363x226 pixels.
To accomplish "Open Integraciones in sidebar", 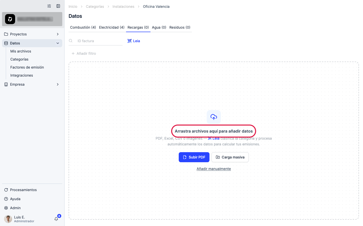I will (x=22, y=75).
